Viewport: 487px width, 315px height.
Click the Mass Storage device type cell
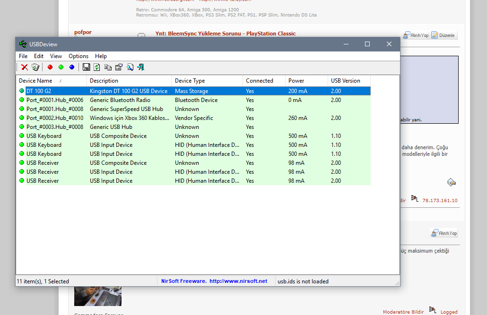pyautogui.click(x=191, y=91)
